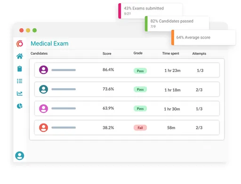Click the Medical Exam title
Image resolution: width=241 pixels, height=184 pixels.
(x=49, y=43)
